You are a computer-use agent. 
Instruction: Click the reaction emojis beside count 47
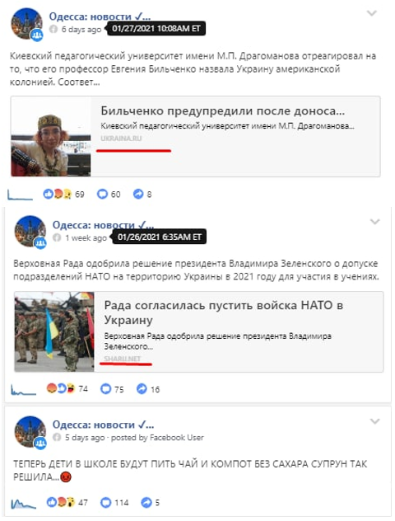tap(61, 502)
